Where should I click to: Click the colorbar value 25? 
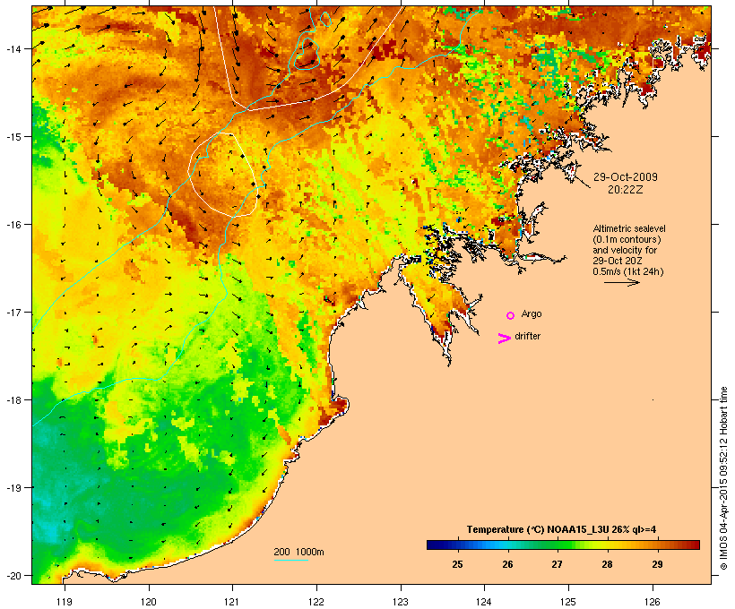[457, 564]
